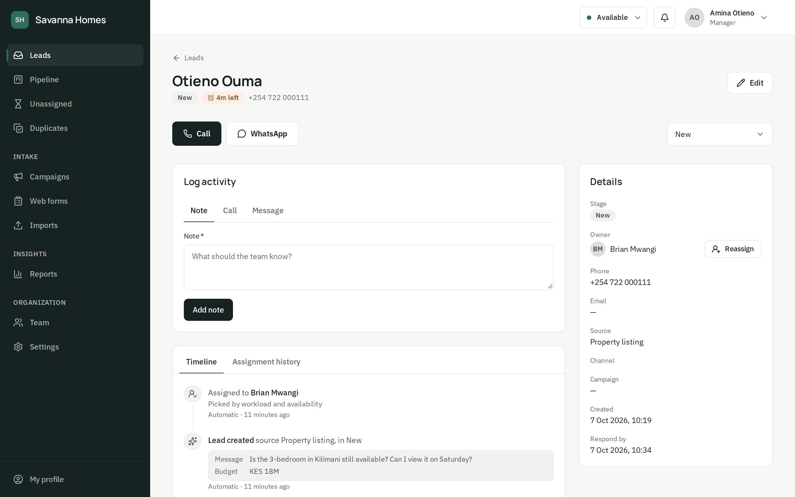Click the 4m left timer badge
Screen dimensions: 795x497
(x=223, y=98)
